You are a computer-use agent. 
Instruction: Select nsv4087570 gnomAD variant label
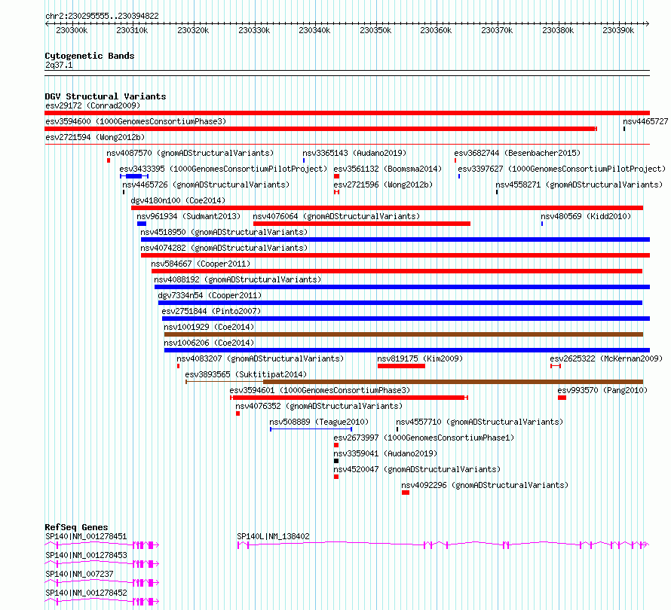click(x=190, y=153)
